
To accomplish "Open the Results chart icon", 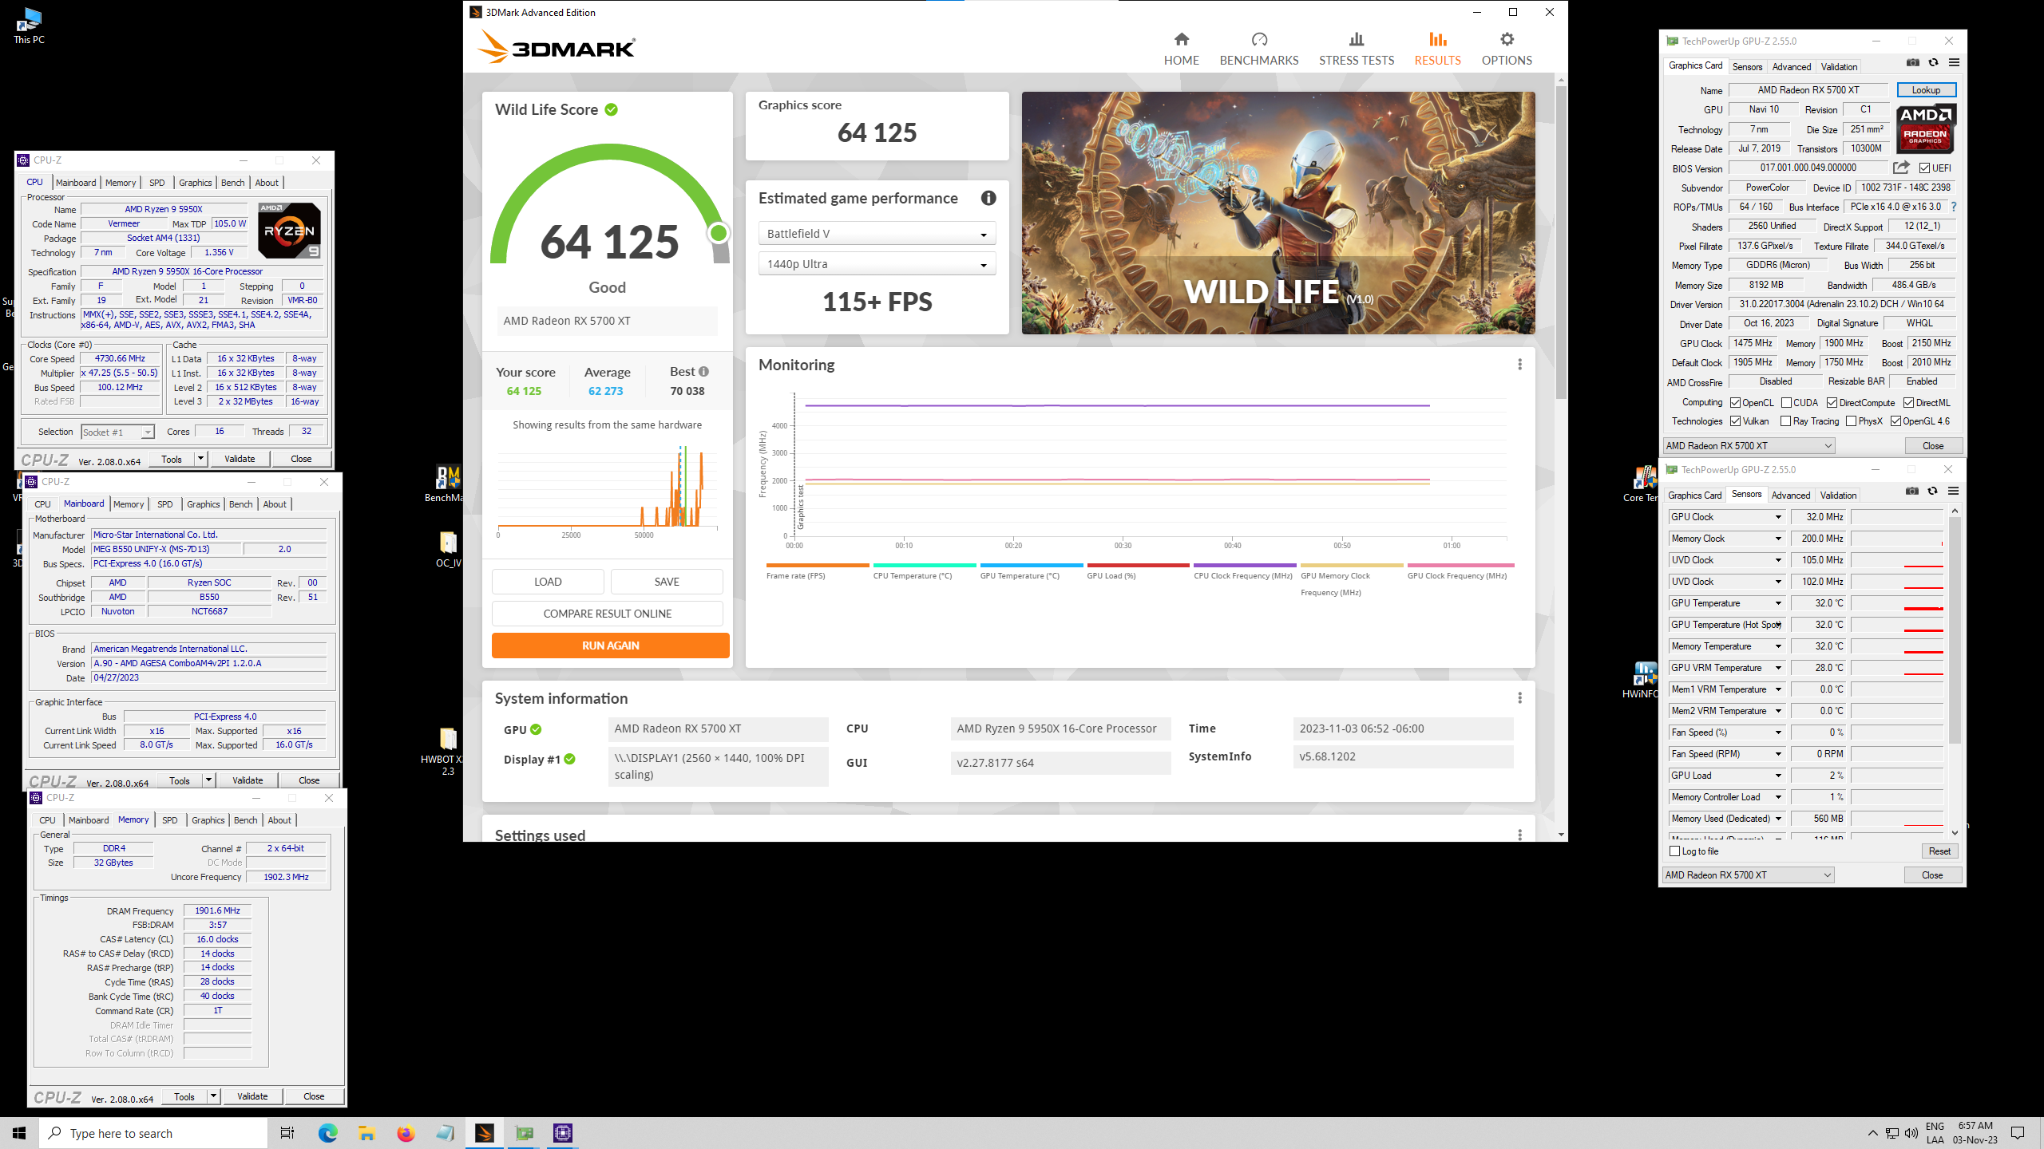I will pos(1437,39).
